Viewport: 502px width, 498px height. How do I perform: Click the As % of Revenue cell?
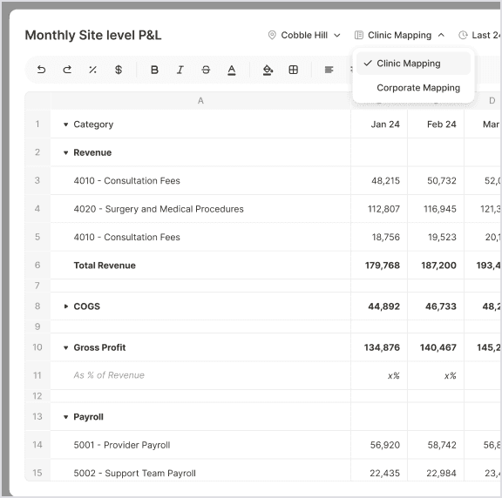pos(200,375)
